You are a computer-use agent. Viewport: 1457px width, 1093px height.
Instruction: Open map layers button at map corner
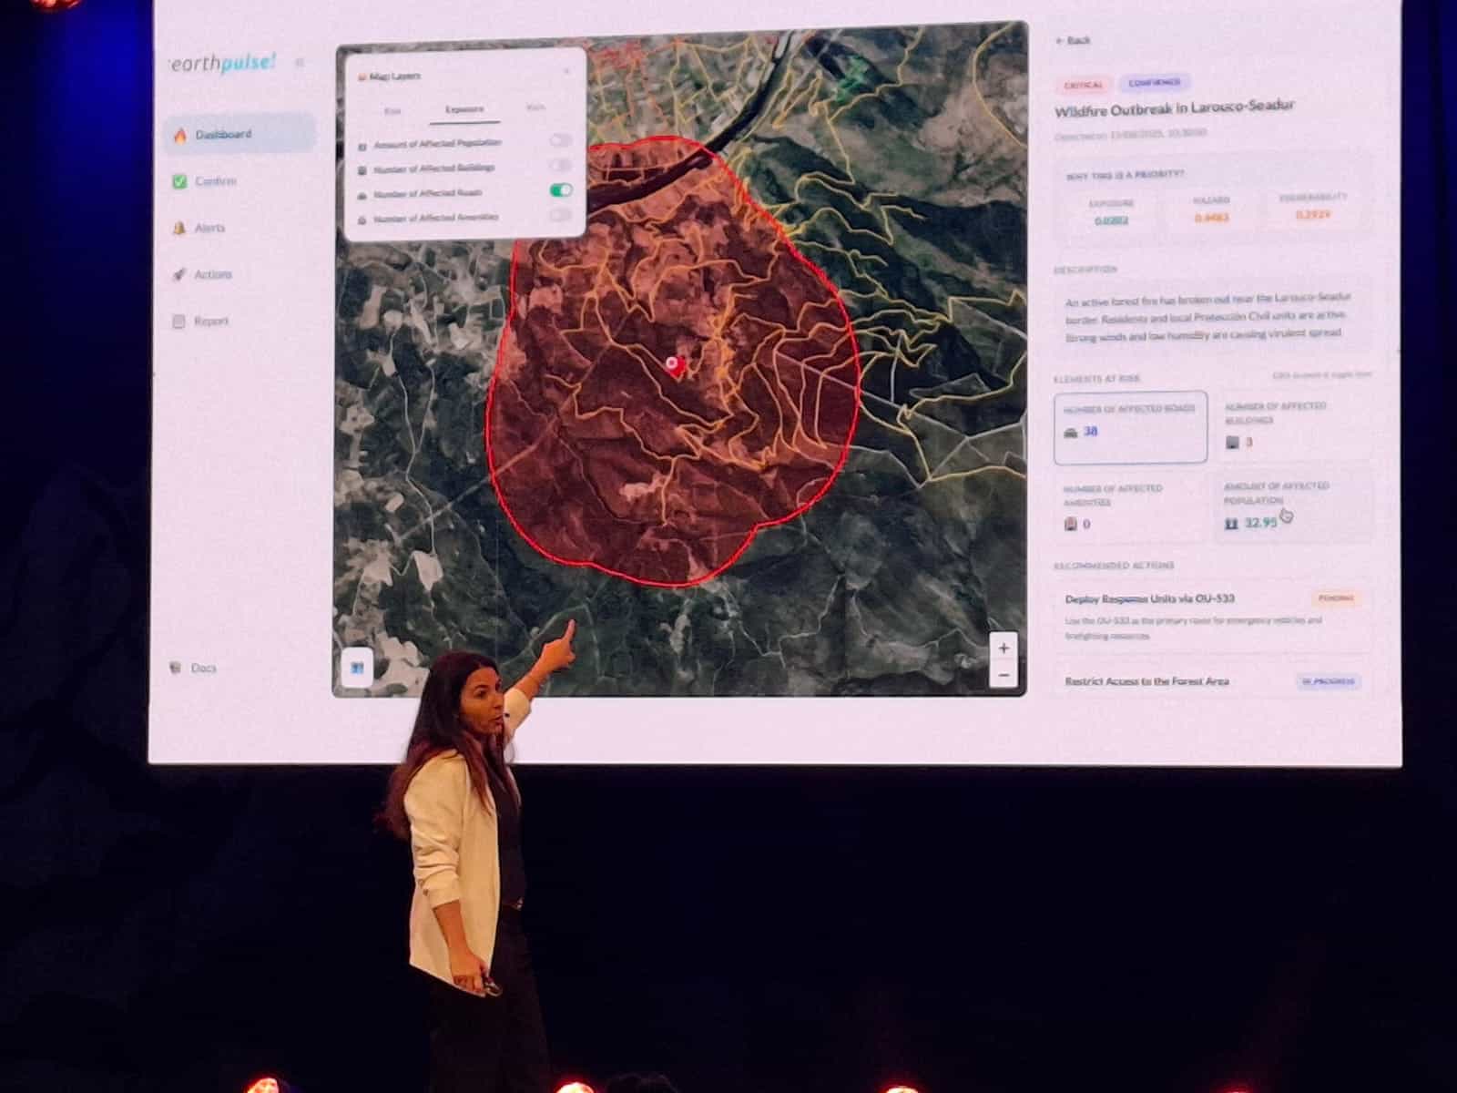coord(357,668)
